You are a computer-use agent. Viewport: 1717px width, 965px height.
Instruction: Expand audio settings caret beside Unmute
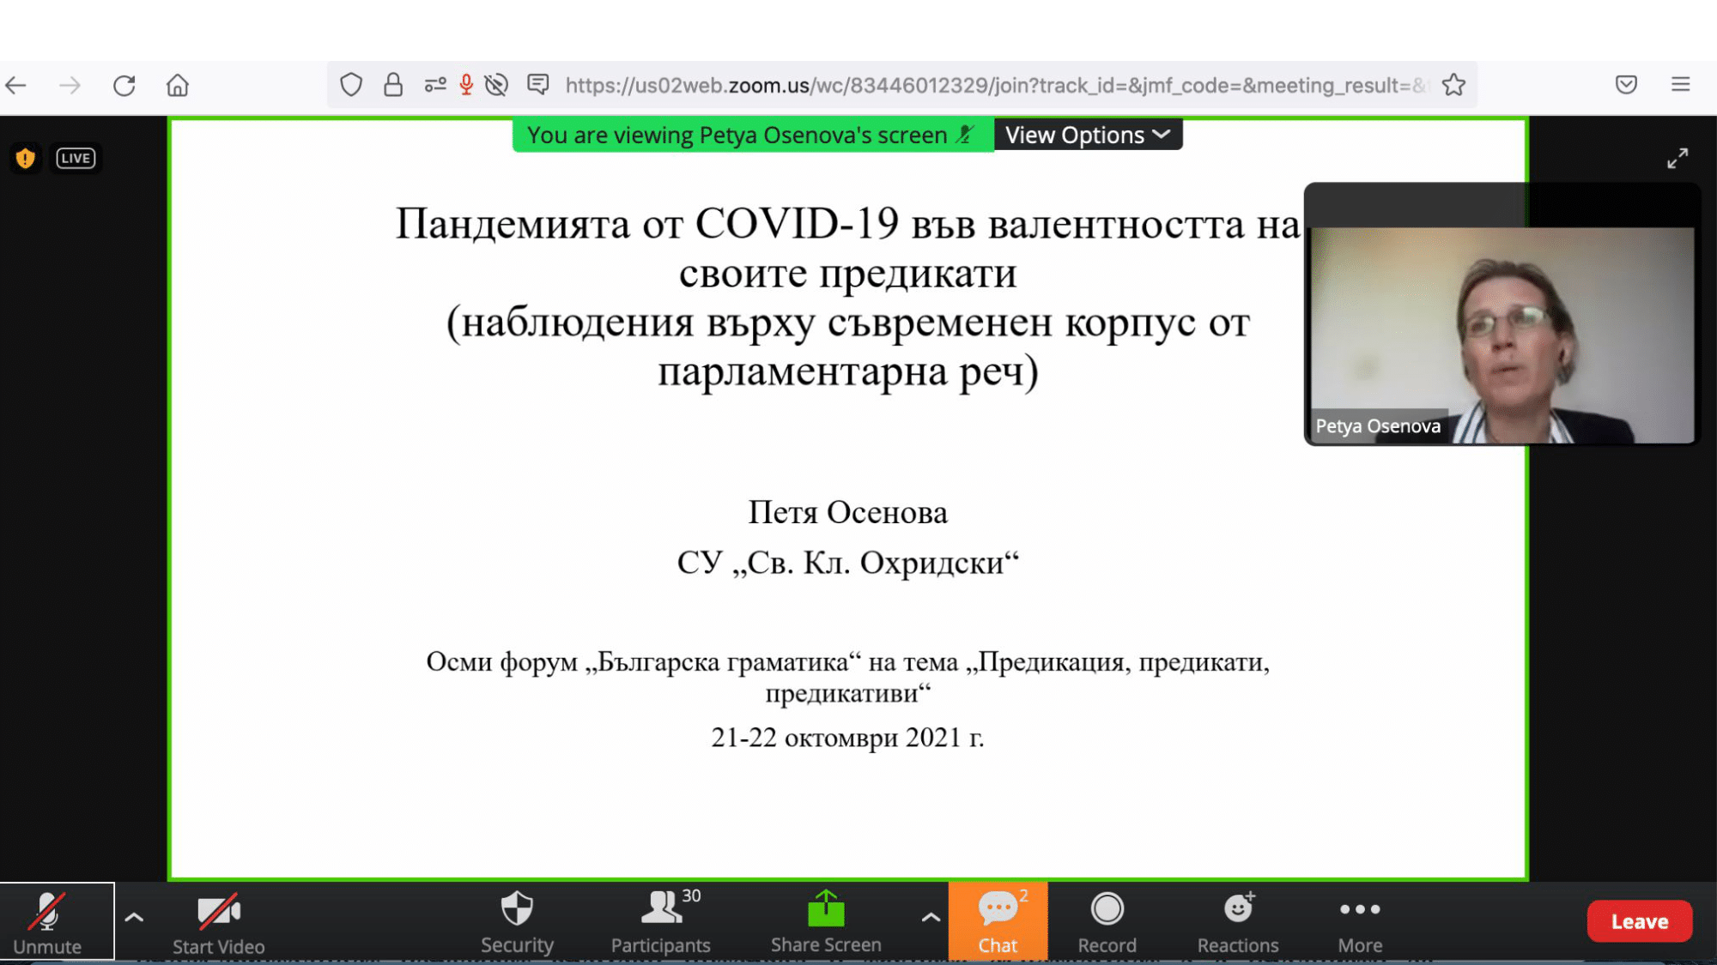coord(134,917)
